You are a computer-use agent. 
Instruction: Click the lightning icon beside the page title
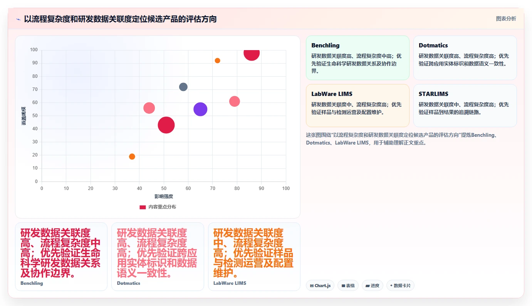coord(18,19)
